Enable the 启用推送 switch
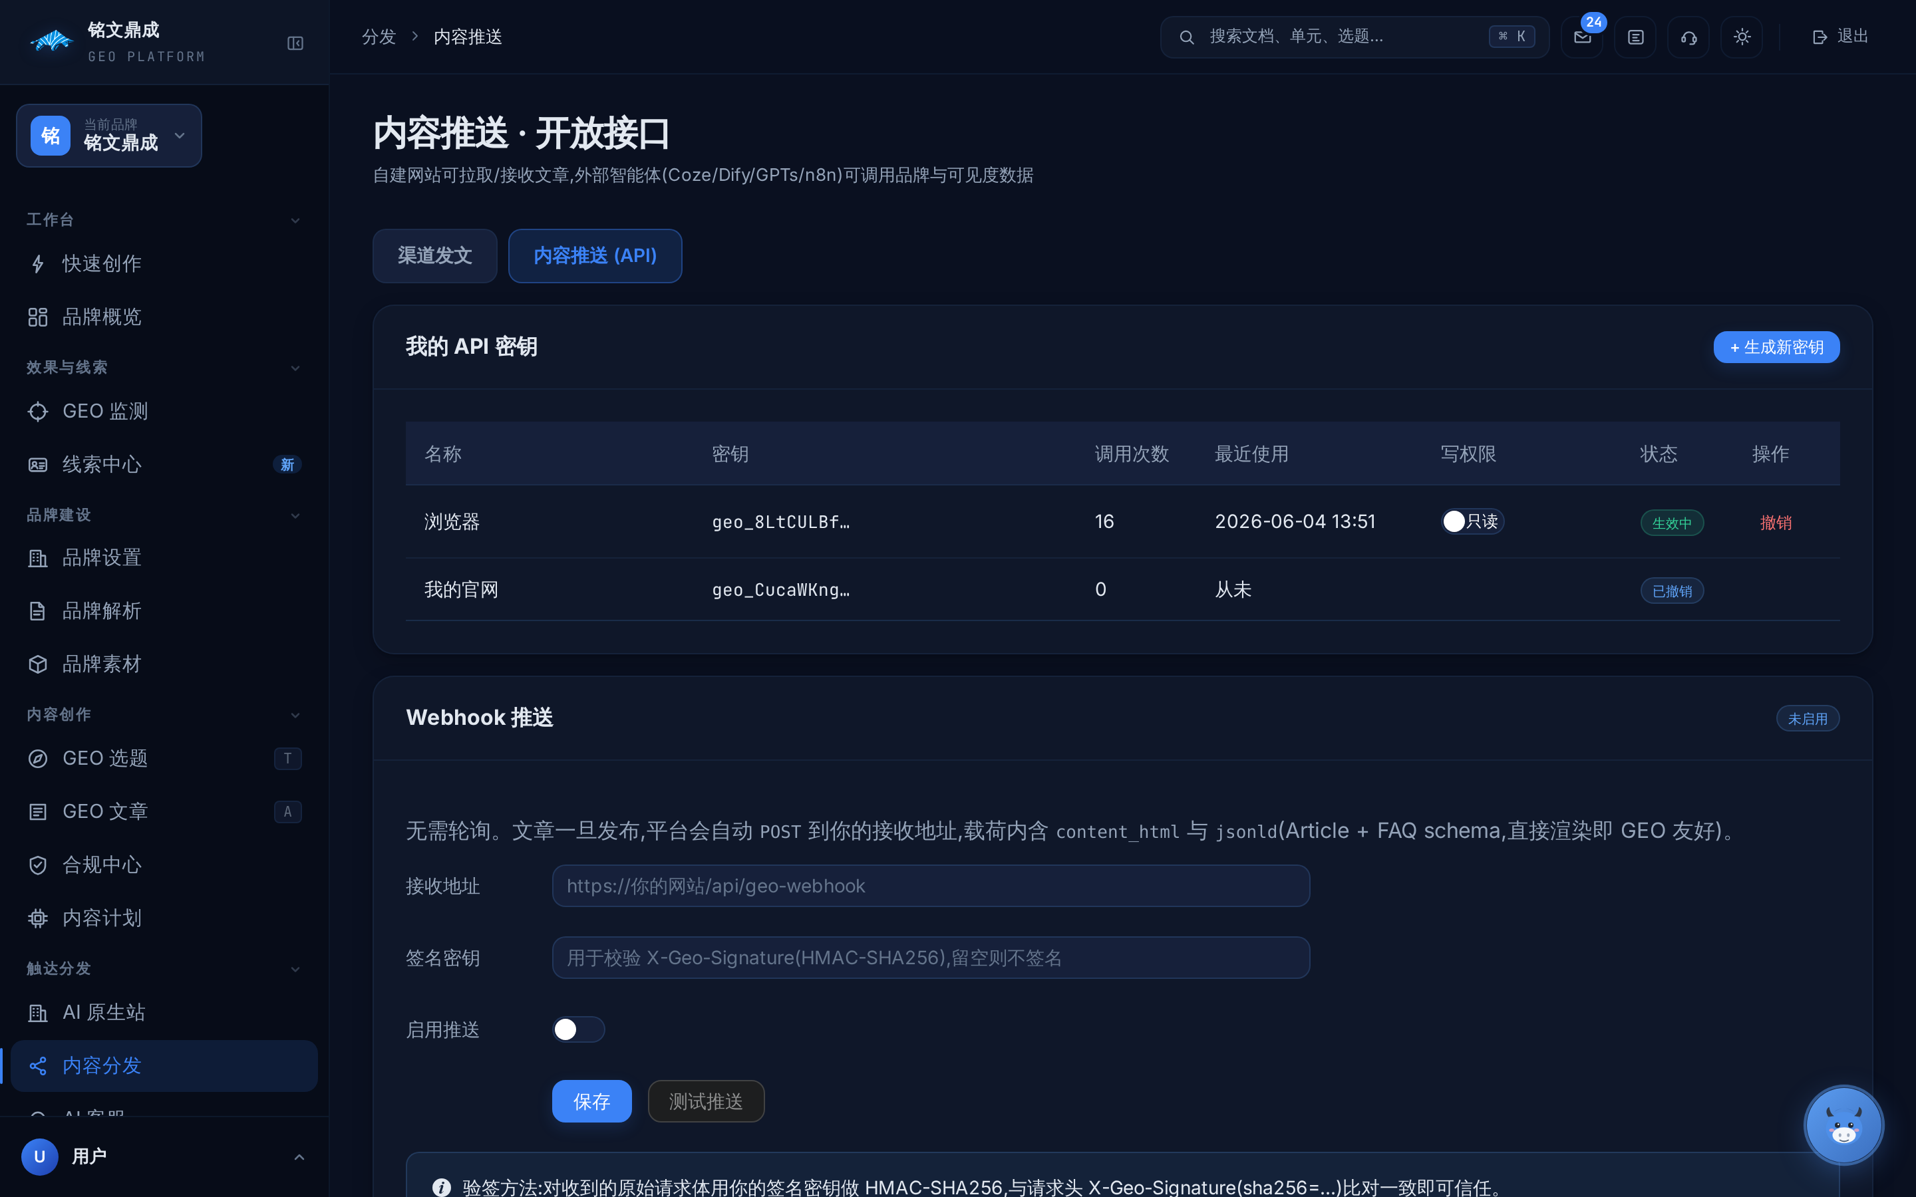Viewport: 1916px width, 1197px height. (578, 1029)
